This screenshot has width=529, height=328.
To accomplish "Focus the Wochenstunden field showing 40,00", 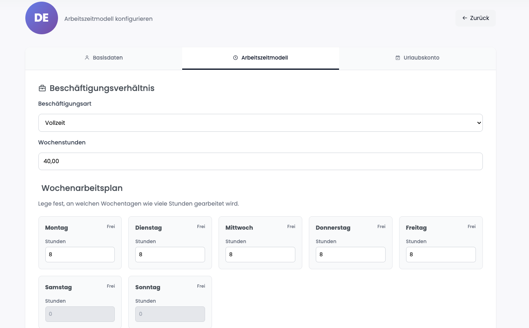I will pos(260,161).
